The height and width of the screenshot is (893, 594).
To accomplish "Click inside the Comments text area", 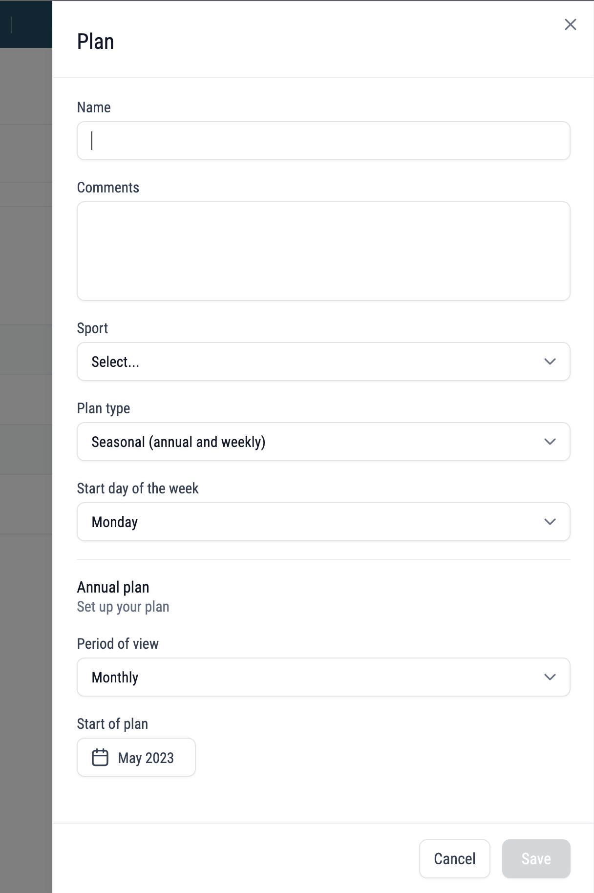I will click(323, 251).
